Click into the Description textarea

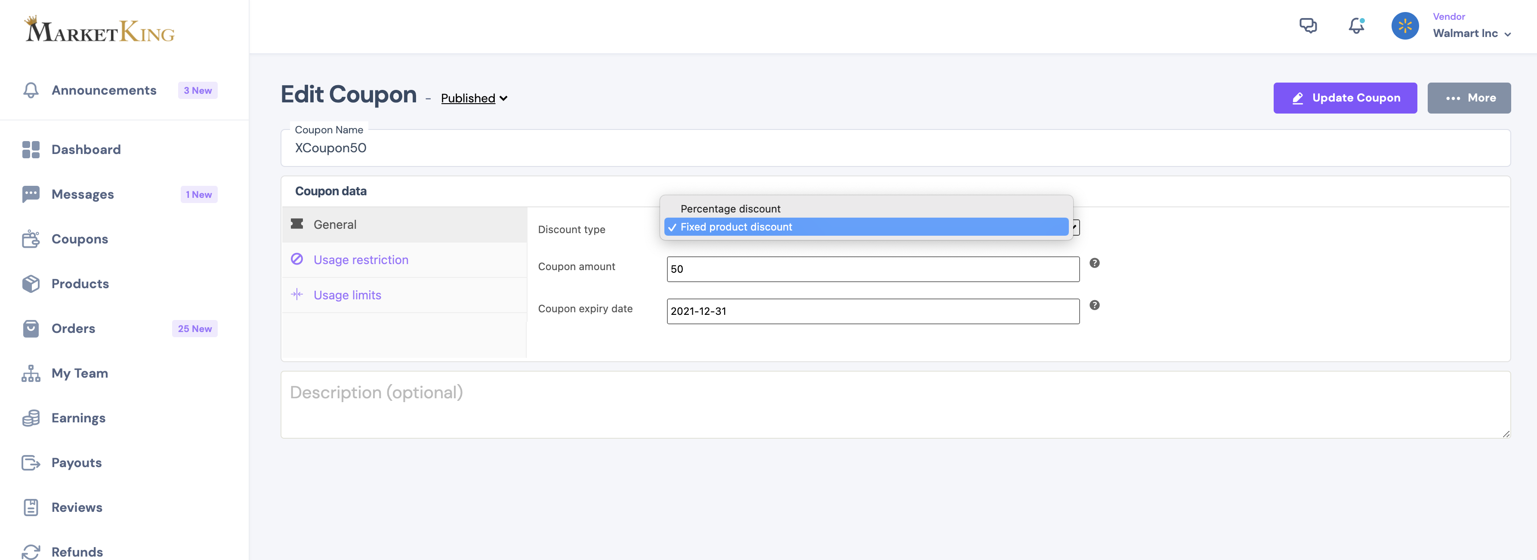(x=895, y=405)
